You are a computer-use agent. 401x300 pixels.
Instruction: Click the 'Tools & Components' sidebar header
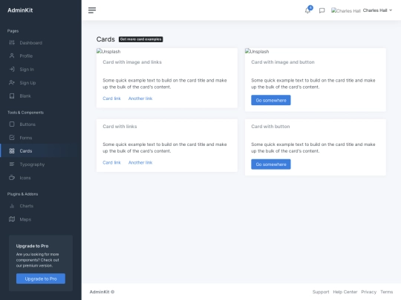pos(25,113)
